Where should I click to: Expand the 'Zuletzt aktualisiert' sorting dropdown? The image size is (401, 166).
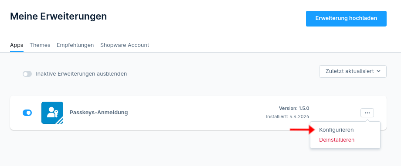[x=353, y=71]
